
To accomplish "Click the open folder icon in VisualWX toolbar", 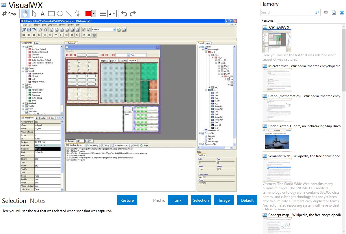I will click(24, 29).
